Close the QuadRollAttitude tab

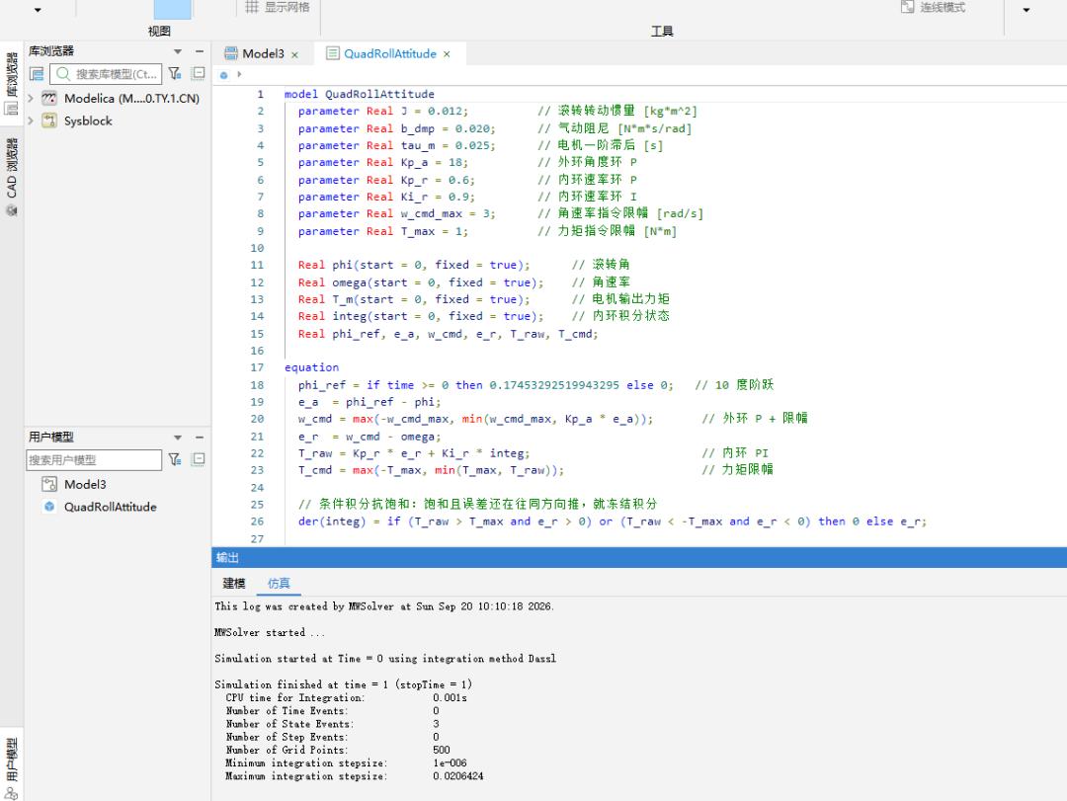(447, 54)
